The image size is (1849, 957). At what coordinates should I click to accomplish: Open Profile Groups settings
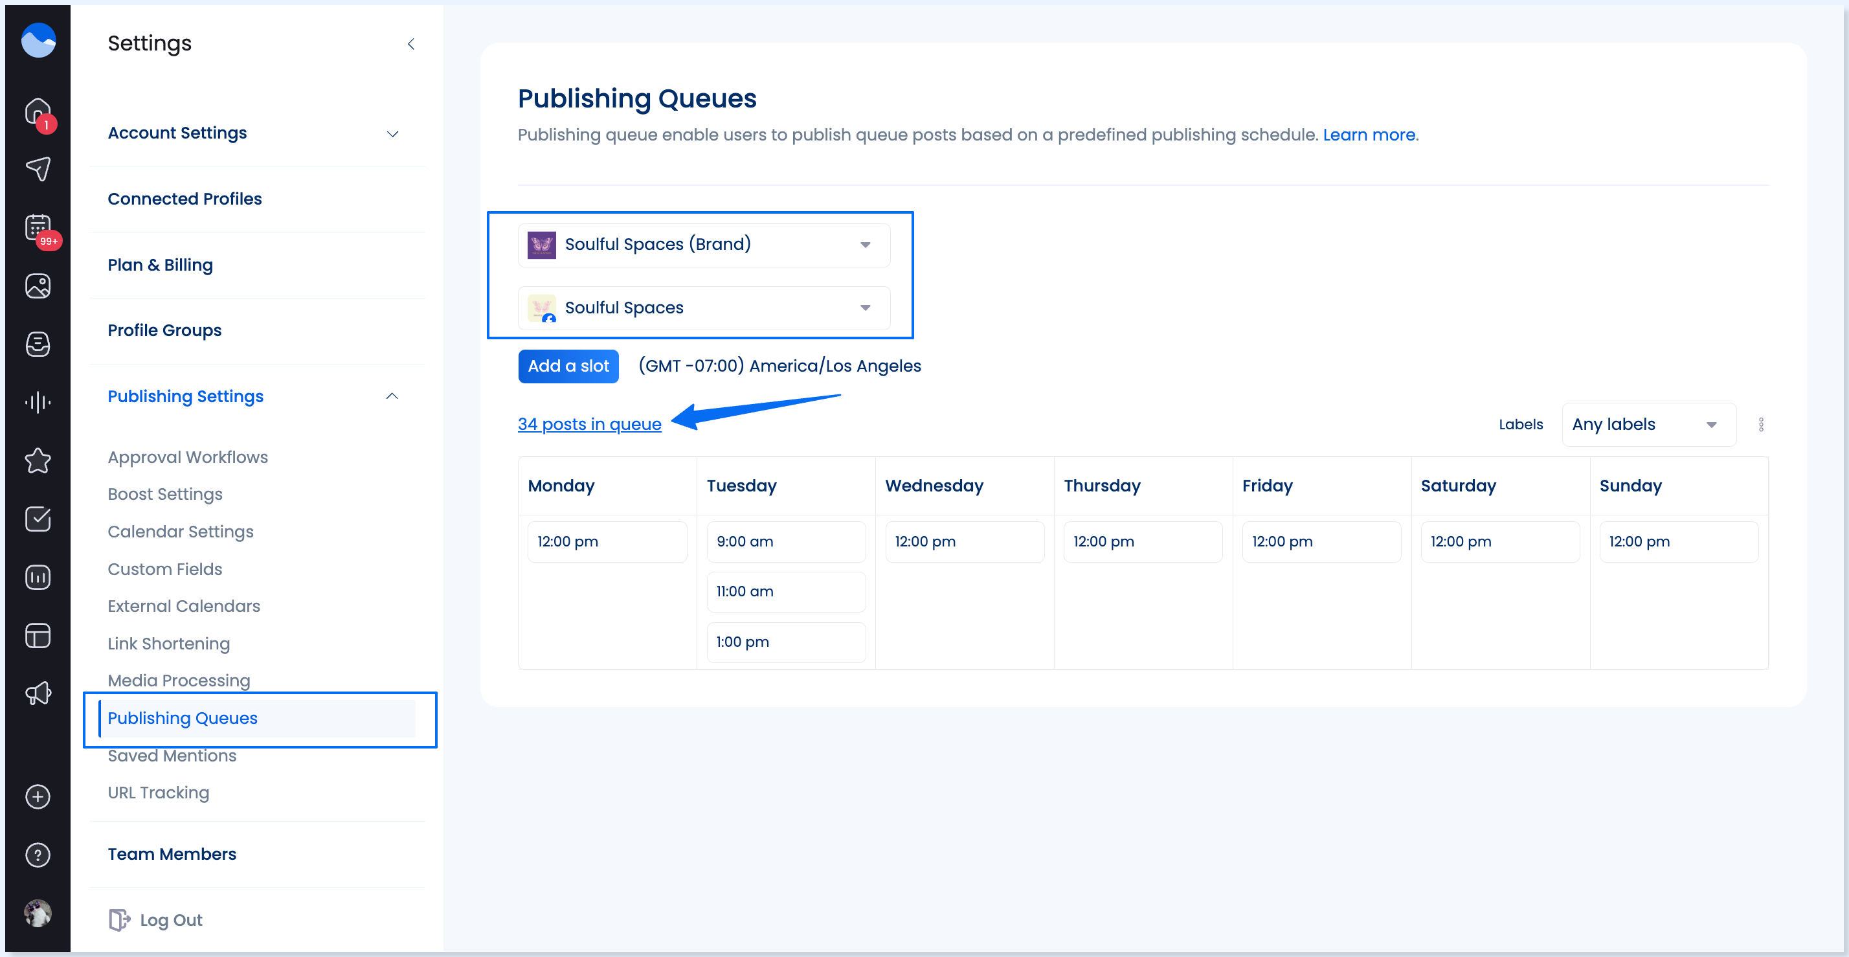pos(164,330)
